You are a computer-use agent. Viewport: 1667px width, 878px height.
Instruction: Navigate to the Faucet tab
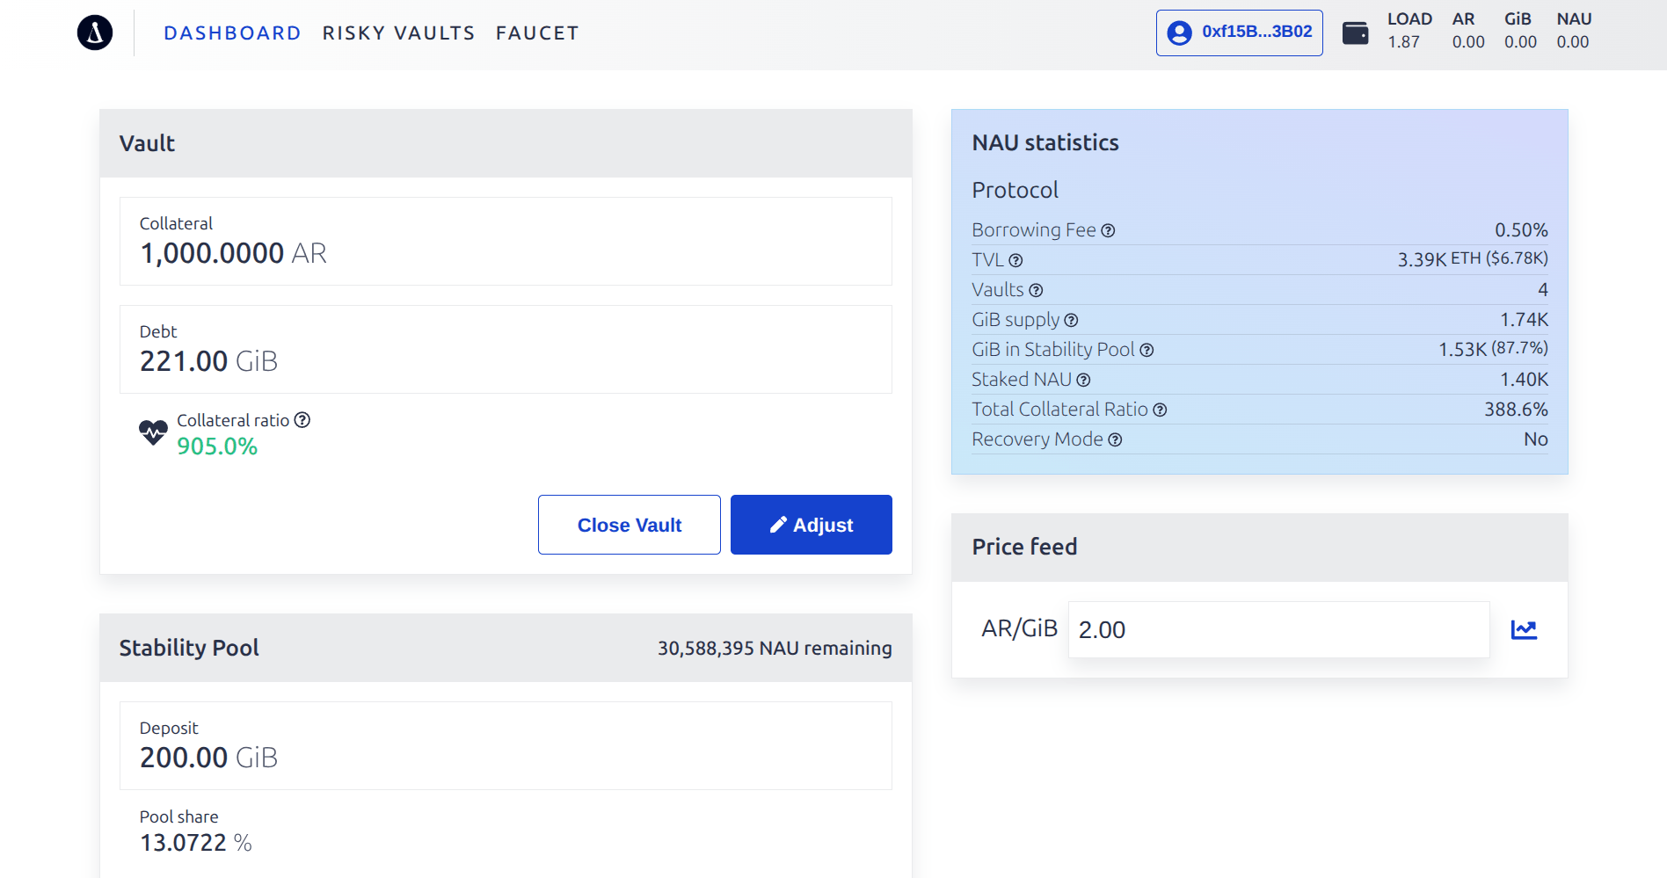[x=537, y=33]
